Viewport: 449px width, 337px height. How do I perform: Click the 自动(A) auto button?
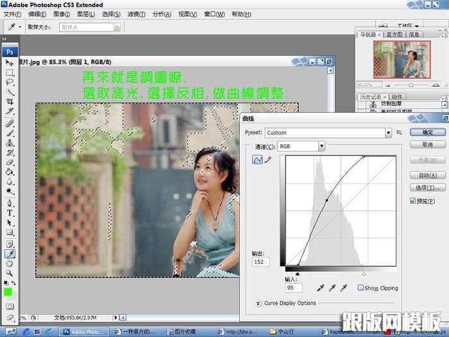(427, 175)
